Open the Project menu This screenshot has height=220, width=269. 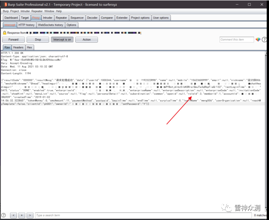pyautogui.click(x=15, y=11)
